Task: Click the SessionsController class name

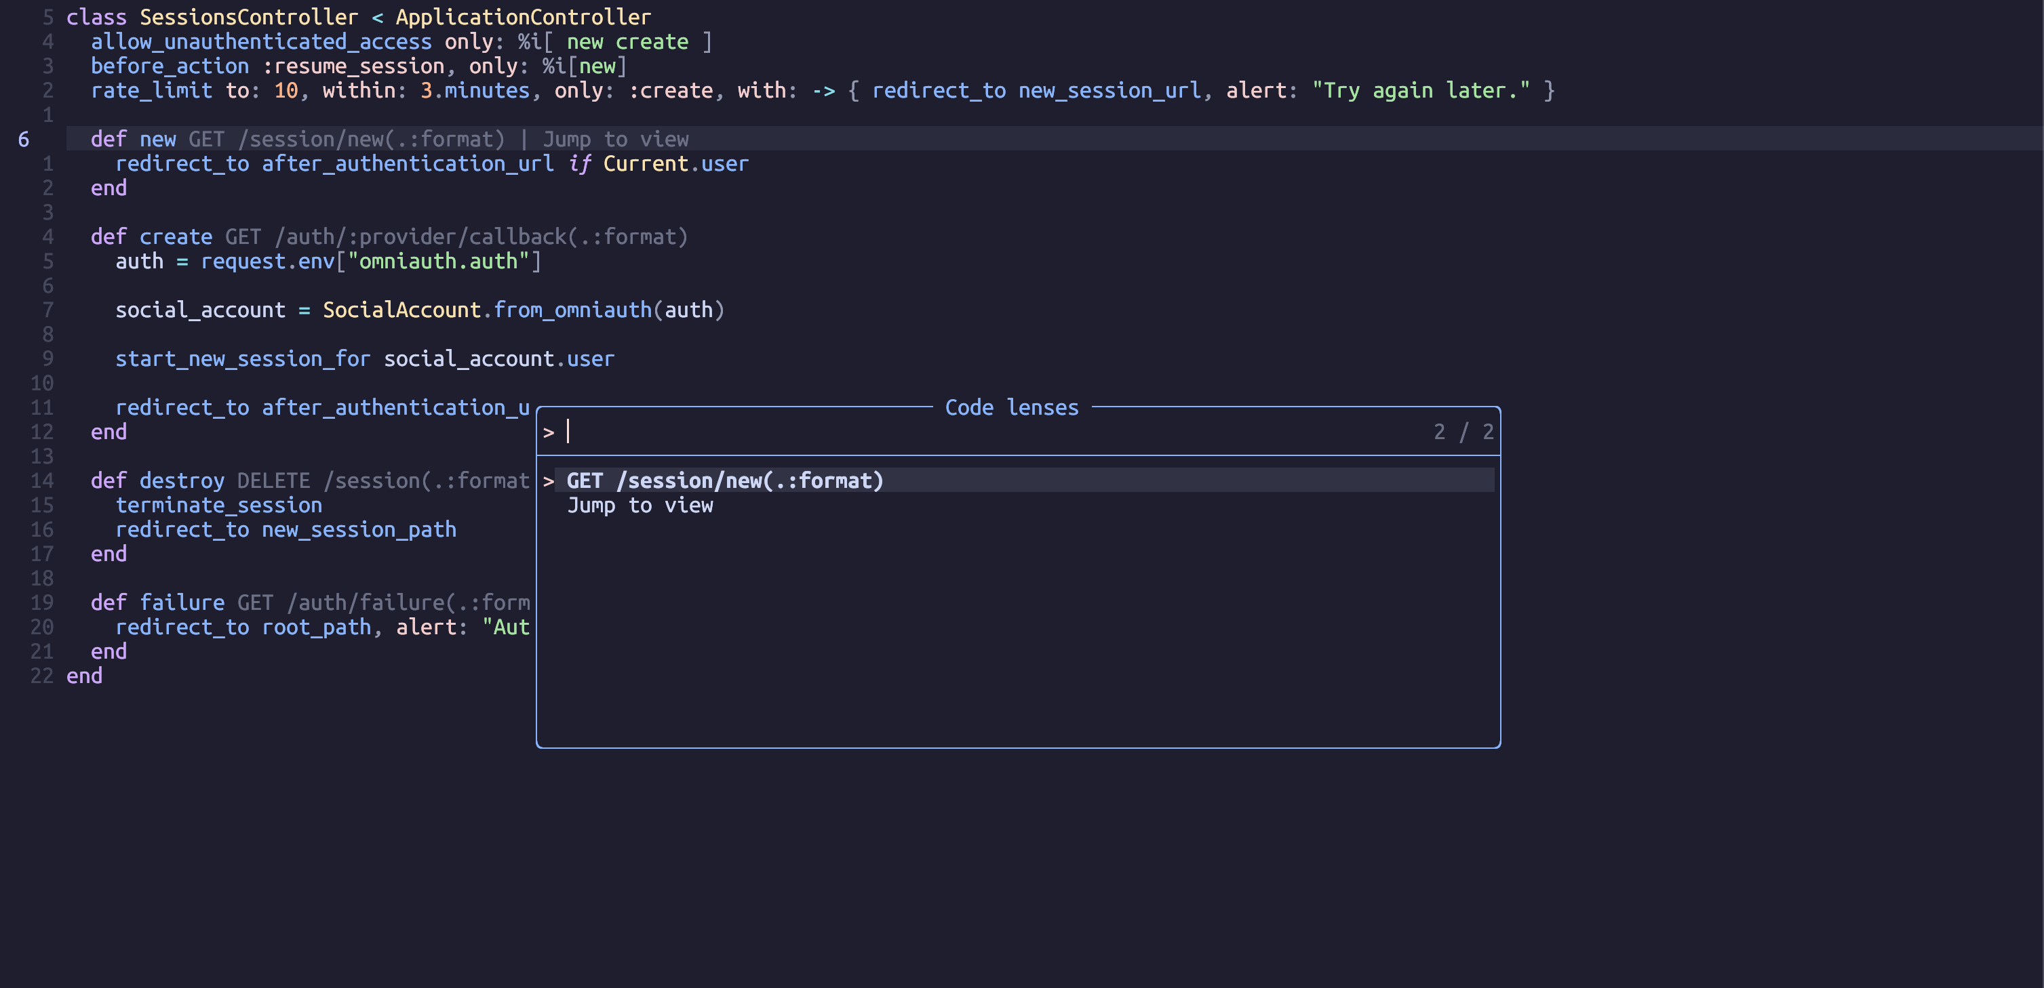Action: (x=247, y=17)
